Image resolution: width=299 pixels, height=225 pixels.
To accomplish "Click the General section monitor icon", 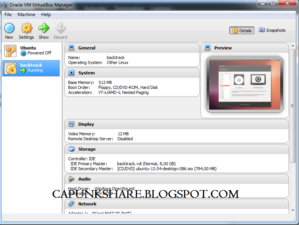I will point(71,48).
